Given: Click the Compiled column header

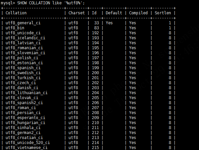Looking at the screenshot, I should 138,13.
